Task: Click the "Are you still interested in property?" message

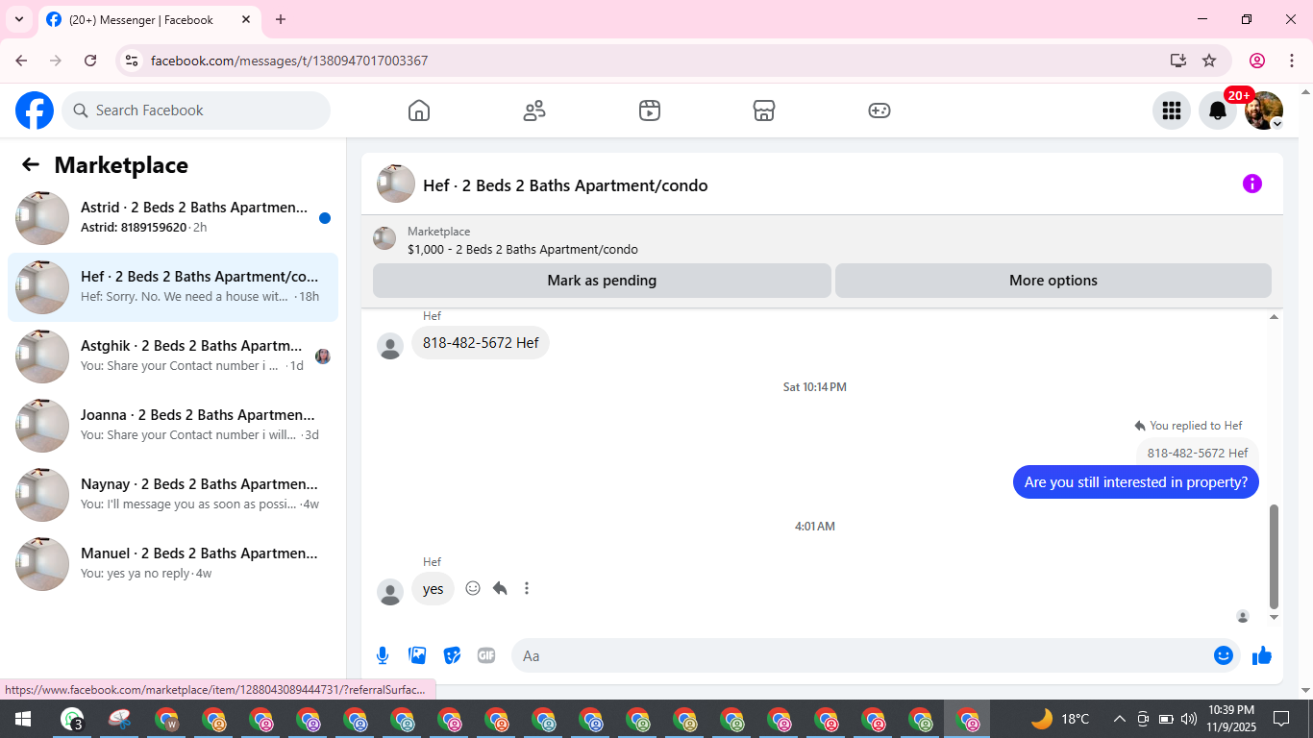Action: click(x=1136, y=482)
